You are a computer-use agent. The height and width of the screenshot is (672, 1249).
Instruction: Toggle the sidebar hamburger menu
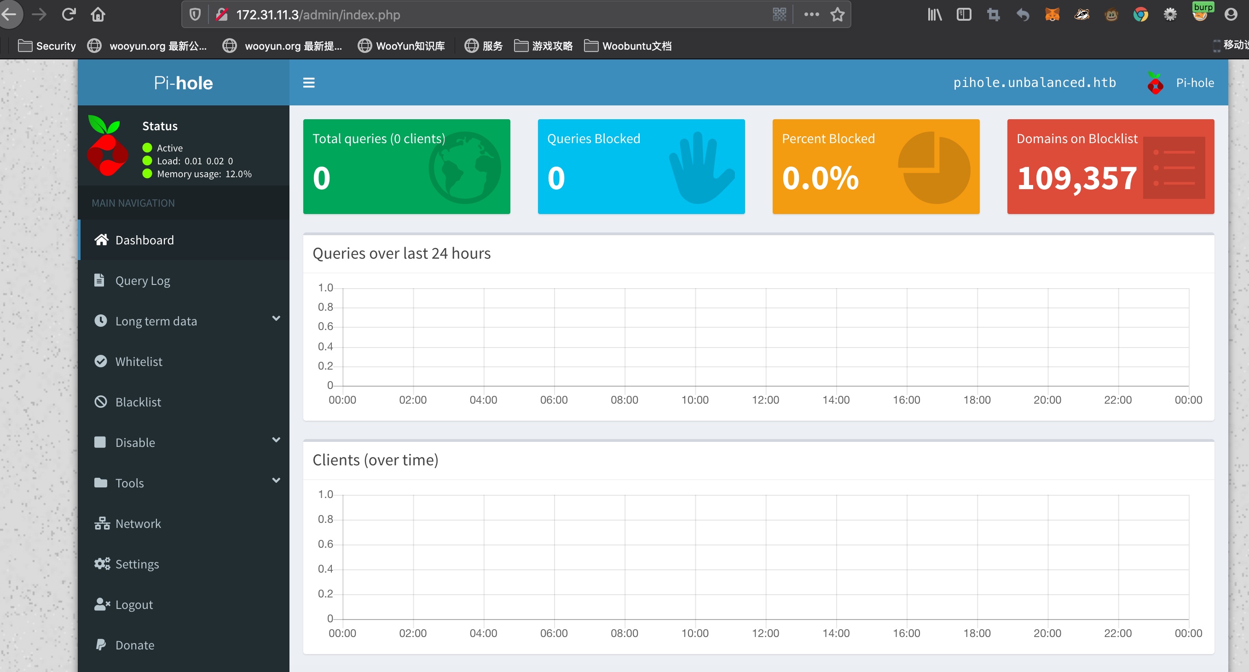[x=309, y=82]
